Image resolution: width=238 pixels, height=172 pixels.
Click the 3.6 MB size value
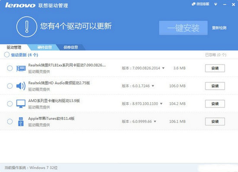(180, 68)
